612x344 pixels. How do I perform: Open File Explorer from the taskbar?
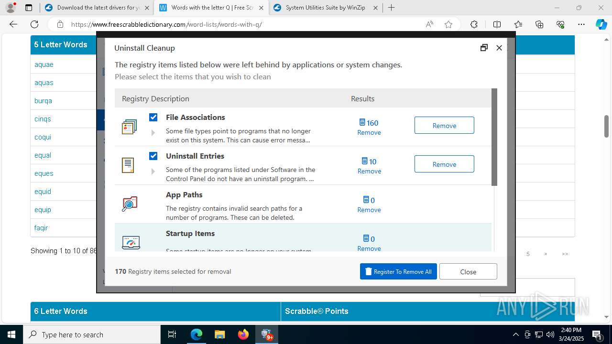[x=219, y=334]
